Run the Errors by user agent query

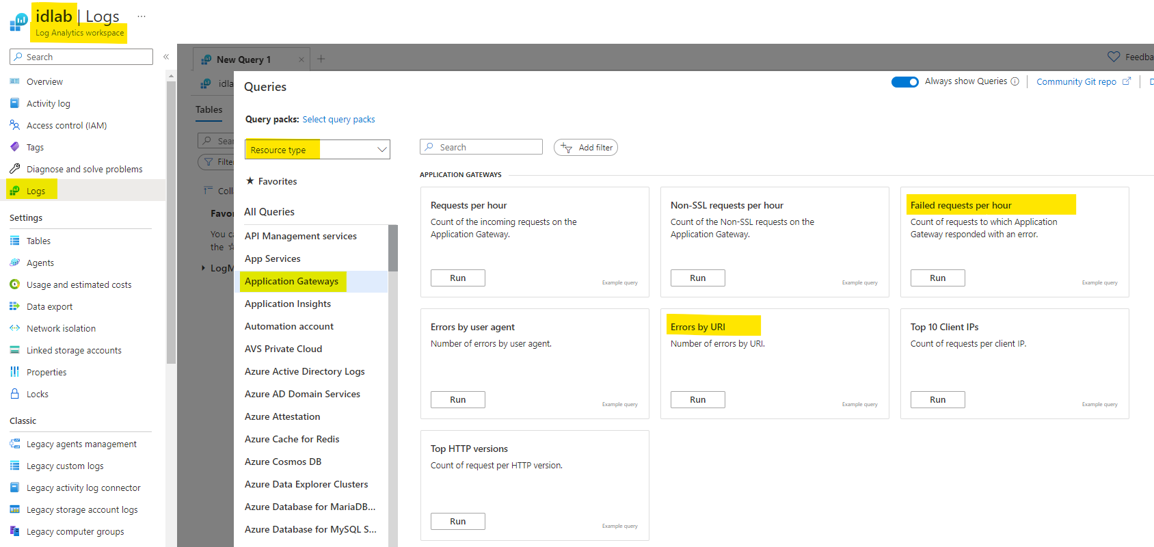click(x=458, y=400)
